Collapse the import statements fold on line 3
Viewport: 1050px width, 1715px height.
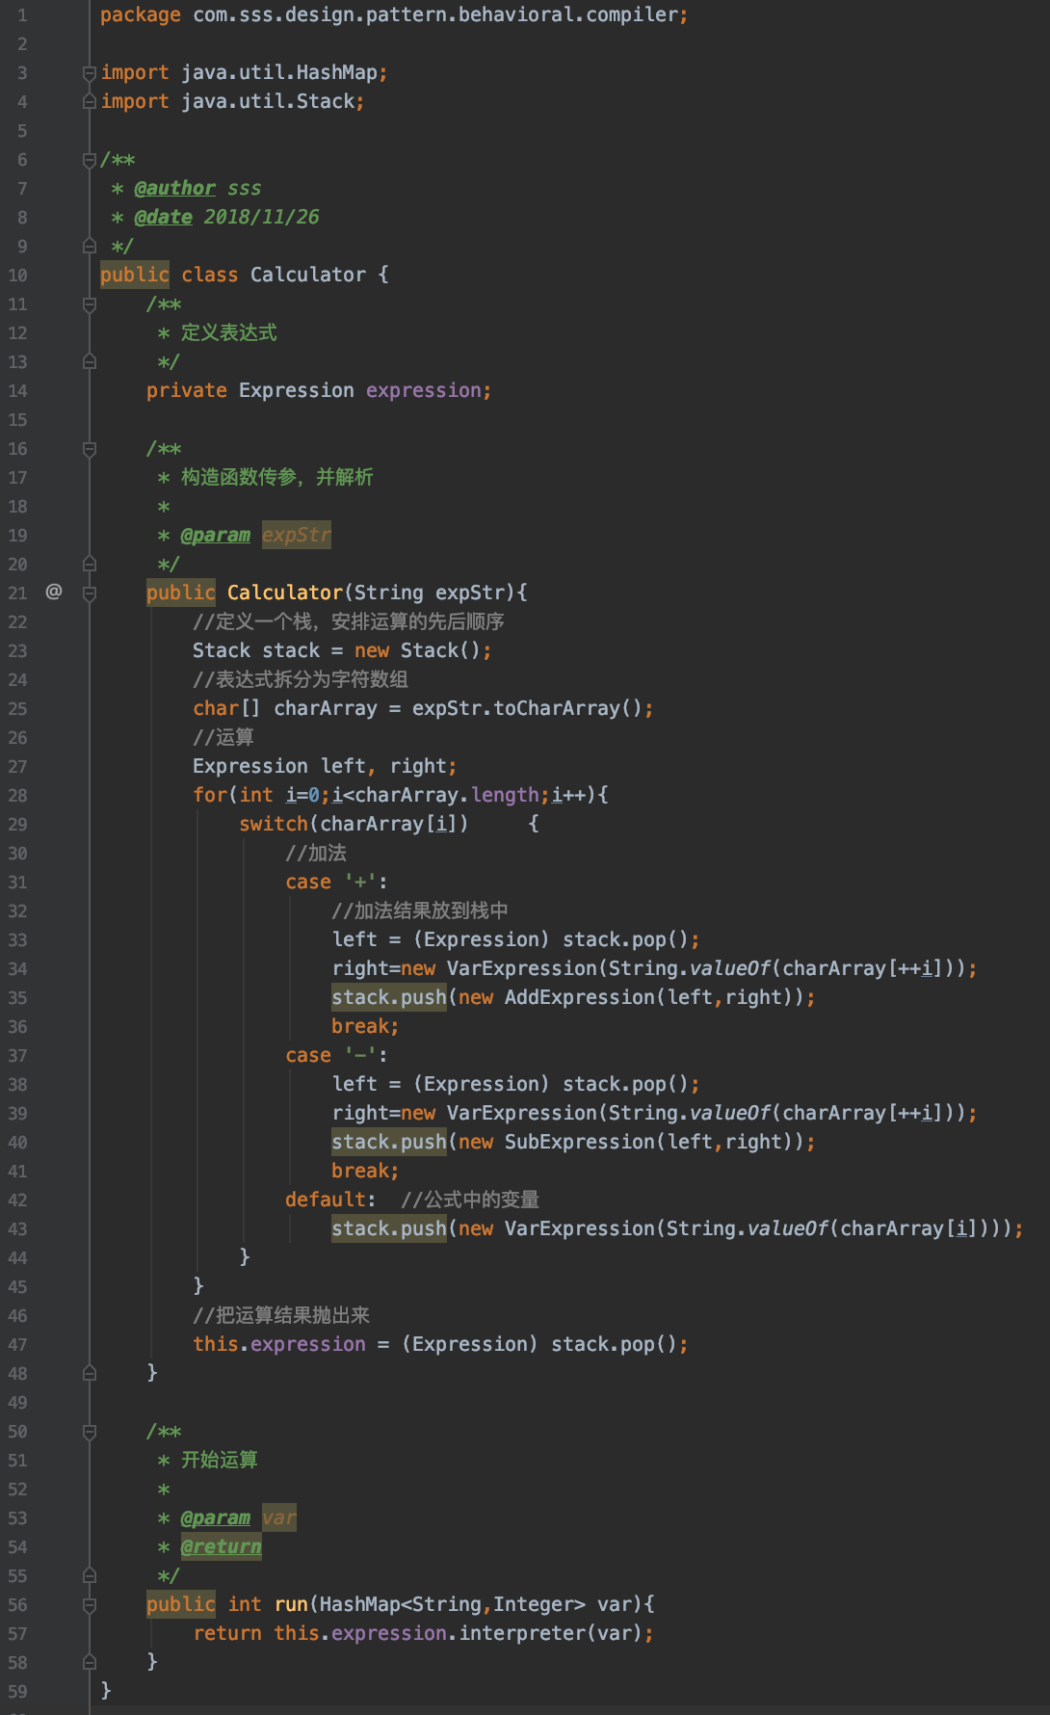90,72
